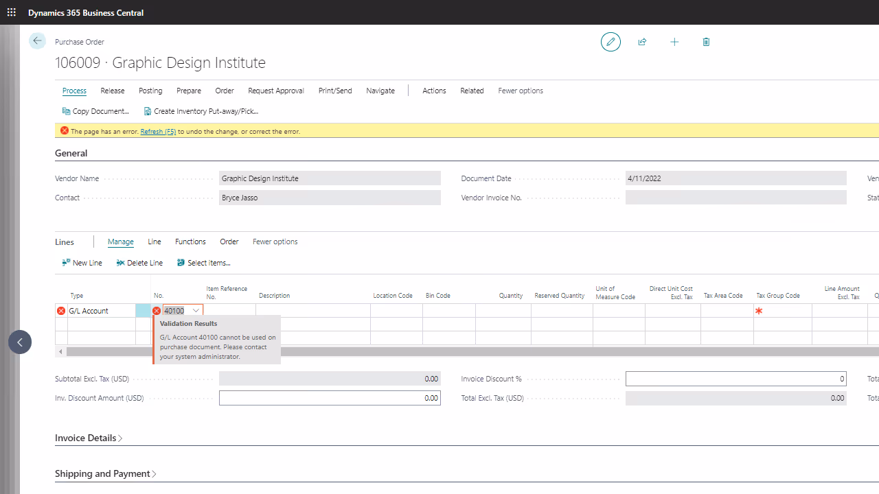This screenshot has height=494, width=879.
Task: Click Fewer options in the Lines bar
Action: (x=275, y=242)
